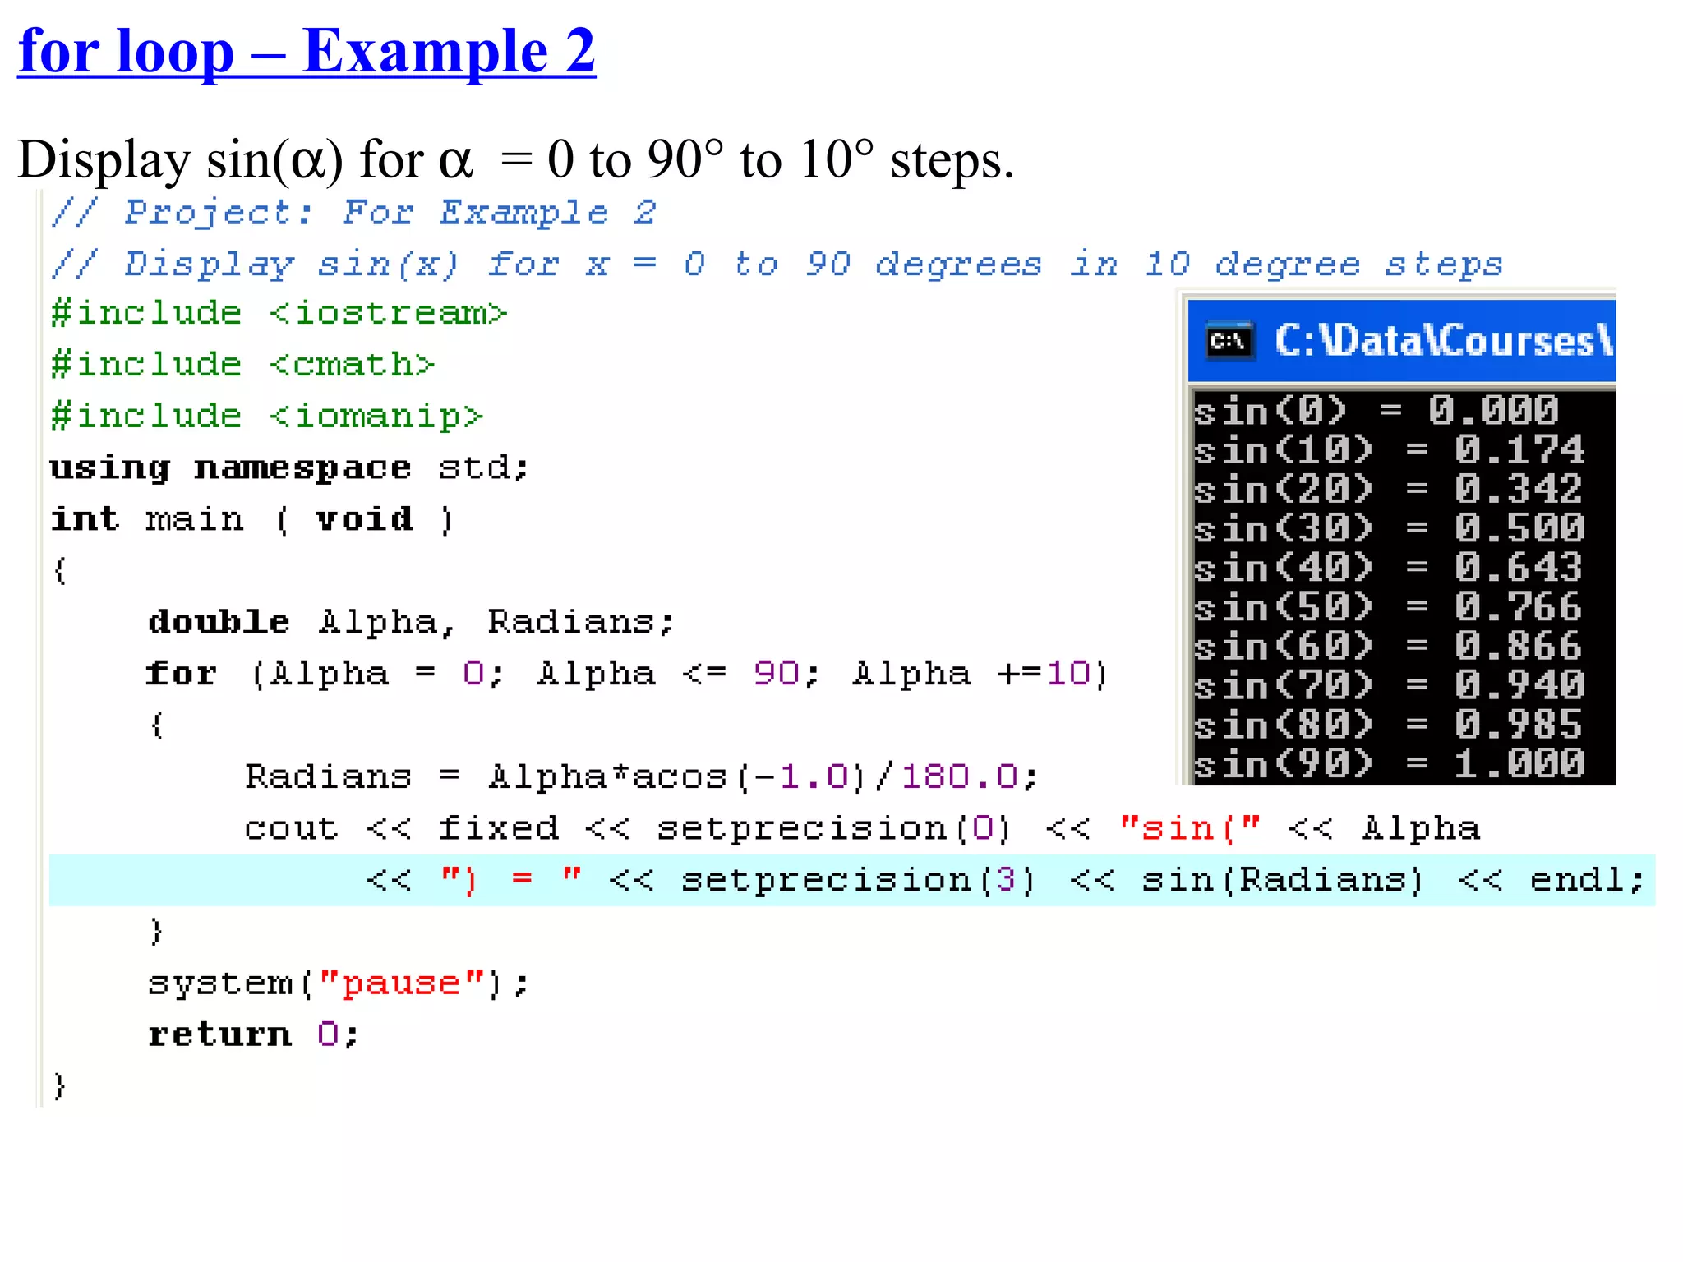Viewport: 1683px width, 1262px height.
Task: Click the C:\Data\Courses console title bar
Action: 1402,341
